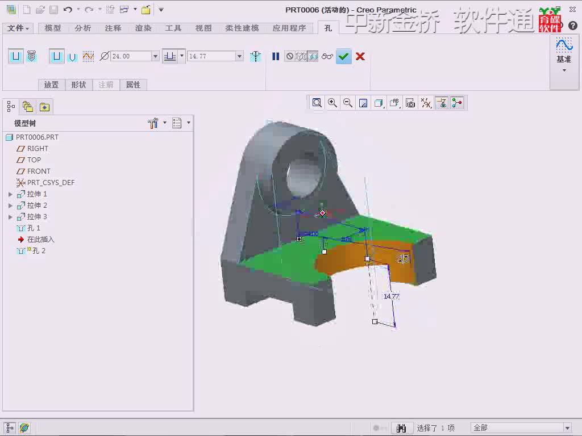Image resolution: width=582 pixels, height=436 pixels.
Task: Click the depth value field showing 14.77
Action: [x=211, y=56]
